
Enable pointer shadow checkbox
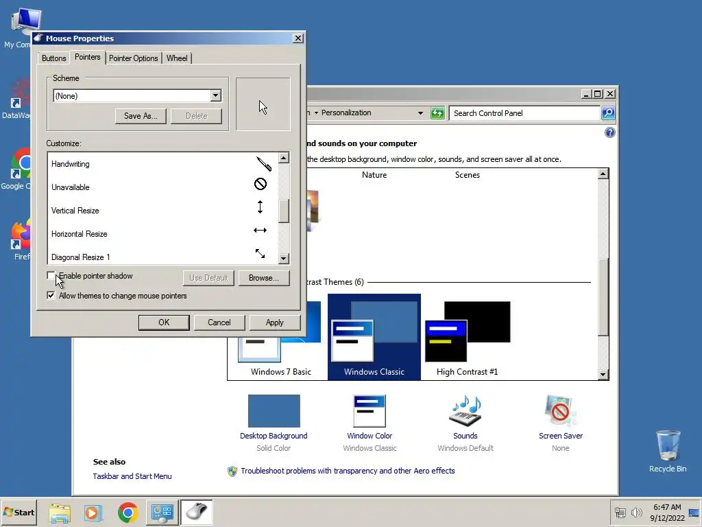click(x=51, y=276)
